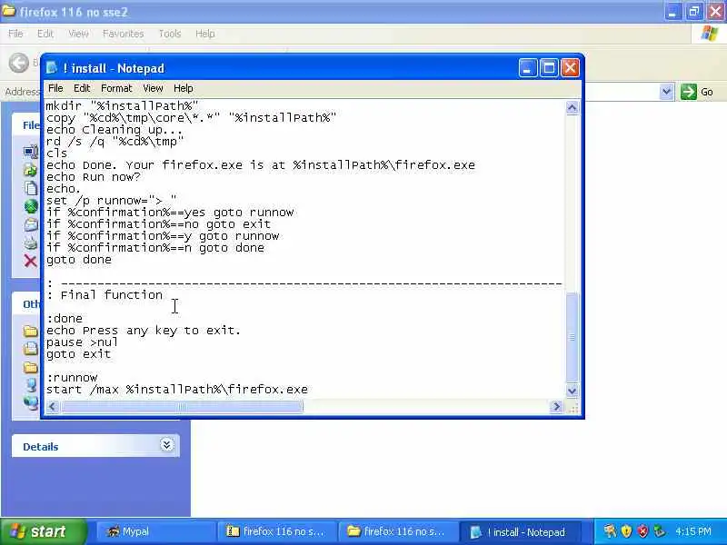Switch to Mypal taskbar button
727x545 pixels.
(154, 531)
